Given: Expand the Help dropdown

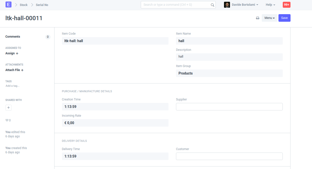Looking at the screenshot, I should point(270,4).
